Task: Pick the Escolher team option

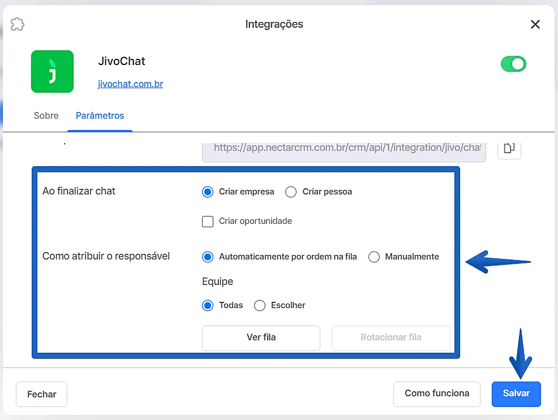Action: [x=260, y=305]
